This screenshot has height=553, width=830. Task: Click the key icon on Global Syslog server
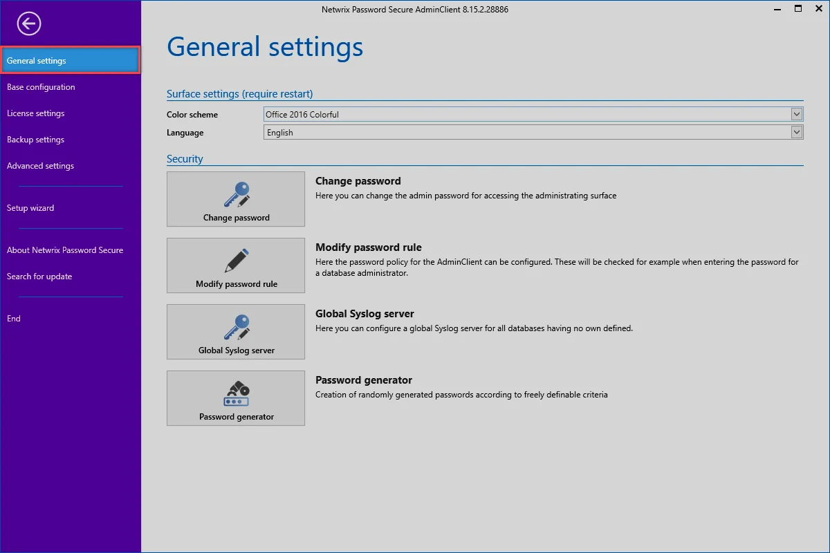click(x=237, y=328)
